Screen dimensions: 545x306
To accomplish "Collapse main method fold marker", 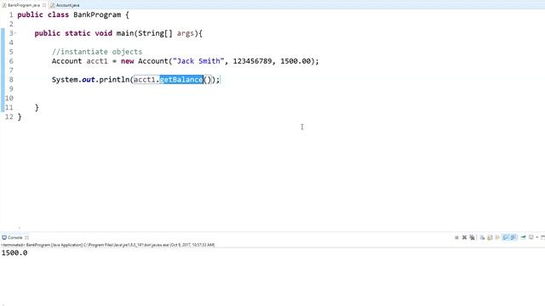I will [x=15, y=33].
